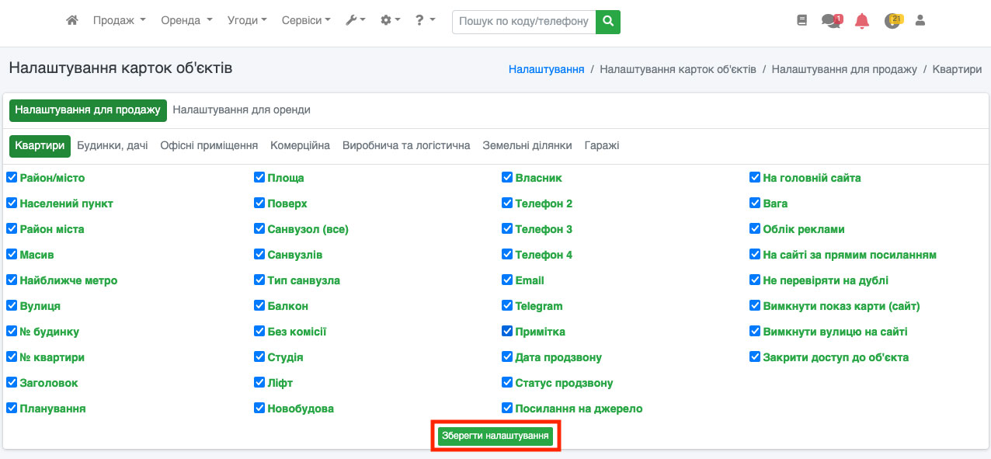The height and width of the screenshot is (459, 991).
Task: Toggle the Балкон checkbox
Action: click(x=260, y=306)
